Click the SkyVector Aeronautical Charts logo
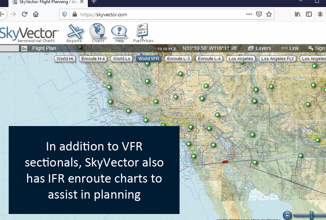Viewport: 326px width, 220px height. tap(29, 34)
